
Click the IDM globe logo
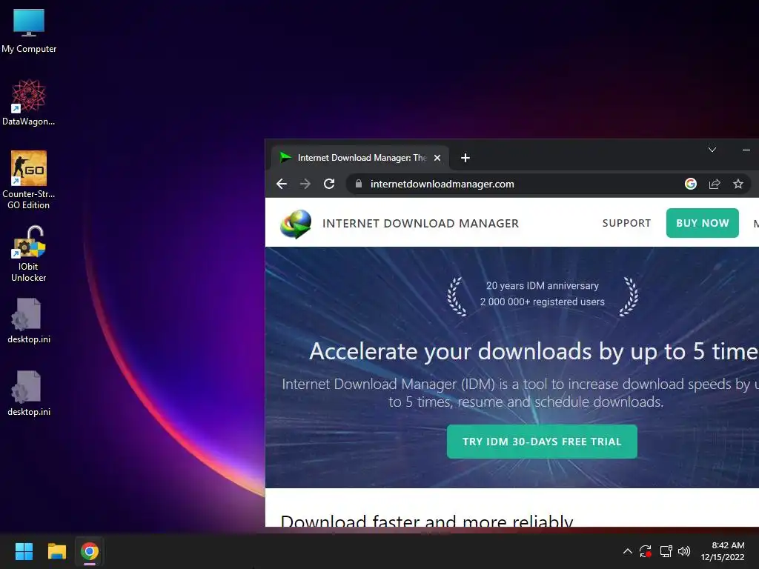click(296, 224)
